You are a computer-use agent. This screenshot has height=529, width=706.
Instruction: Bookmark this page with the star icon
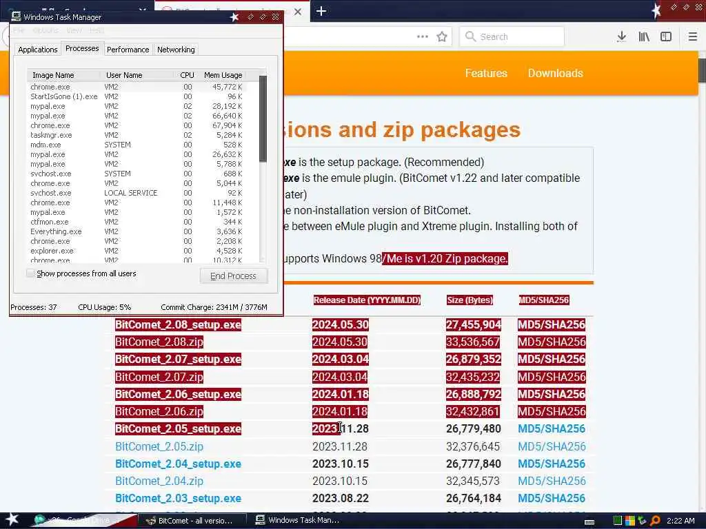pyautogui.click(x=442, y=37)
